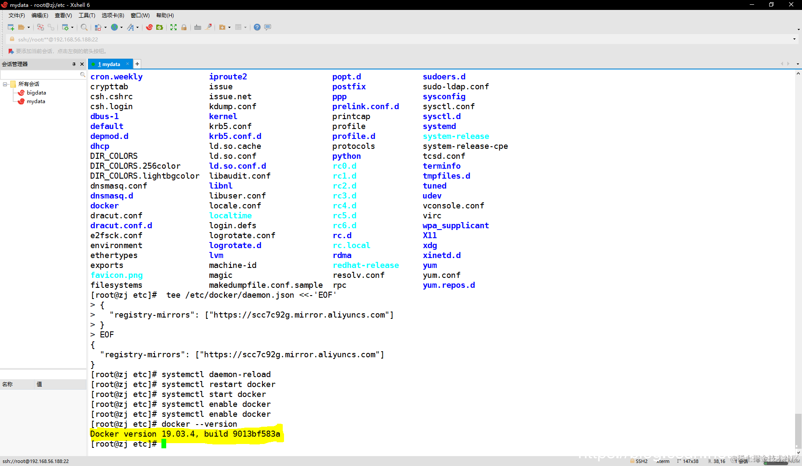
Task: Open the 查看(V) menu
Action: (x=63, y=16)
